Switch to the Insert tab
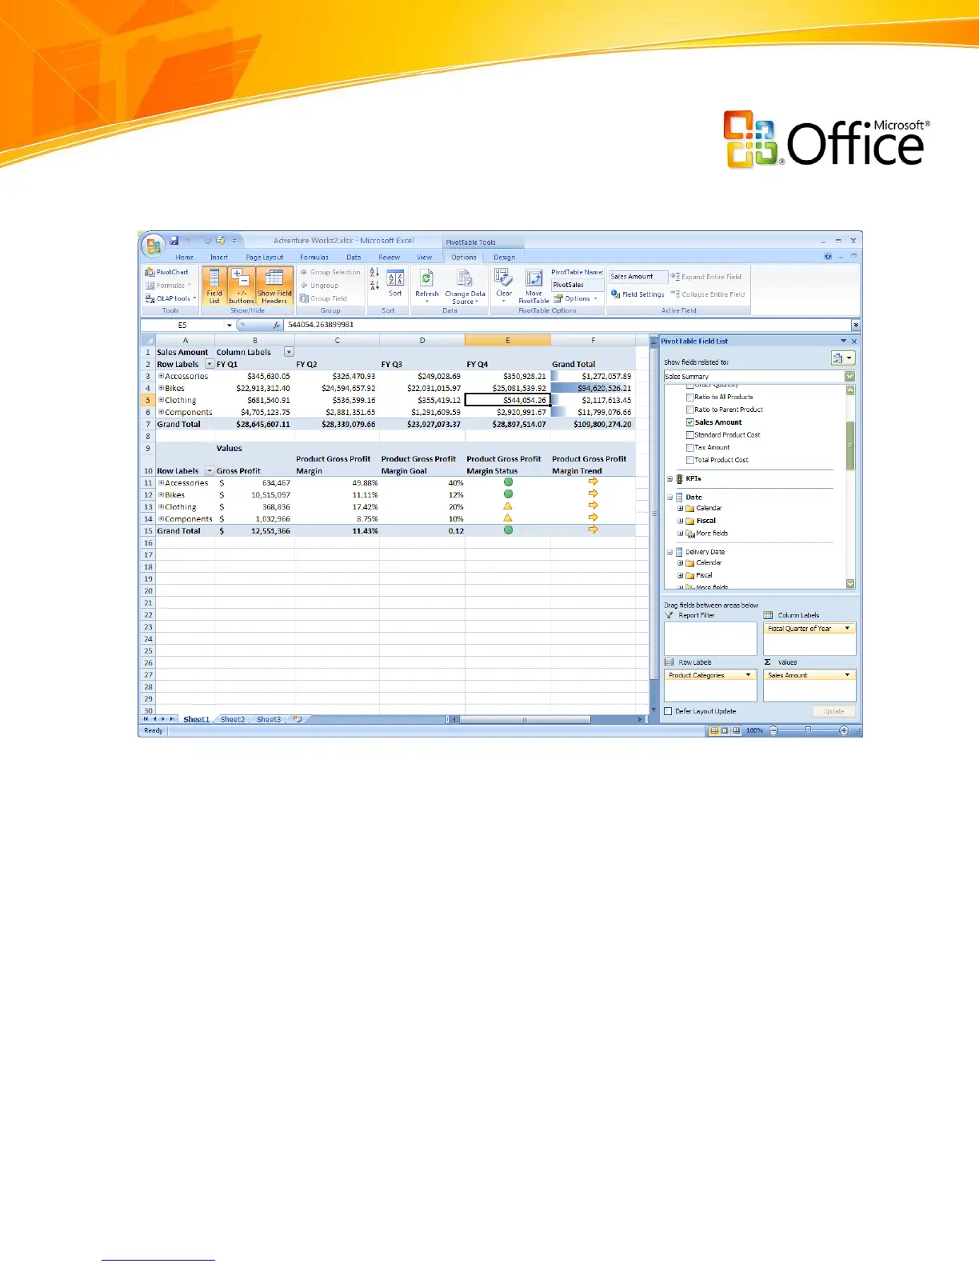 (219, 258)
